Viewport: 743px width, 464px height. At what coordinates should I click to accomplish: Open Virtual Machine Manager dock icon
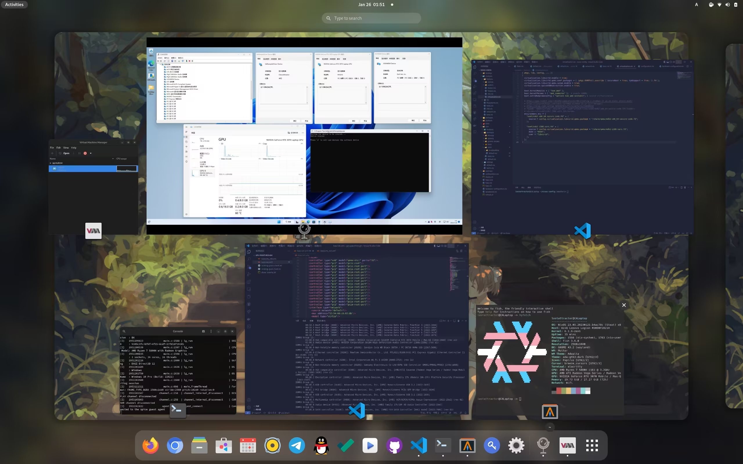pos(567,446)
